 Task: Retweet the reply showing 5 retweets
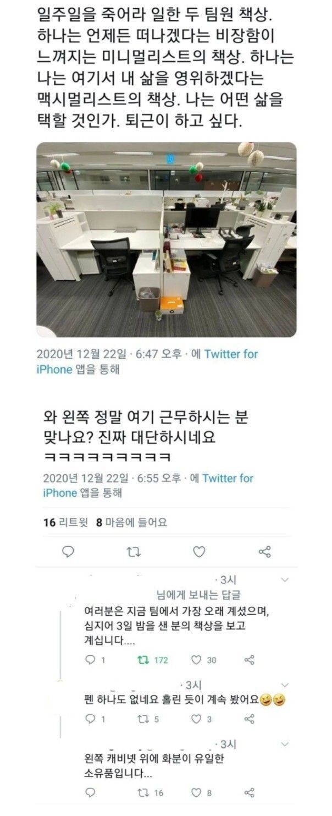pyautogui.click(x=143, y=719)
